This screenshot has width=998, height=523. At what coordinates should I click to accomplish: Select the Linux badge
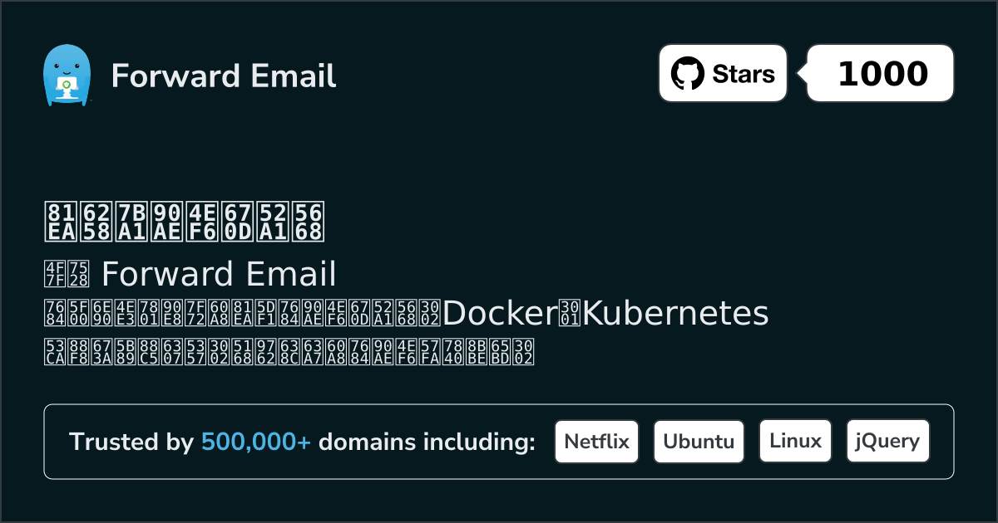(x=795, y=442)
